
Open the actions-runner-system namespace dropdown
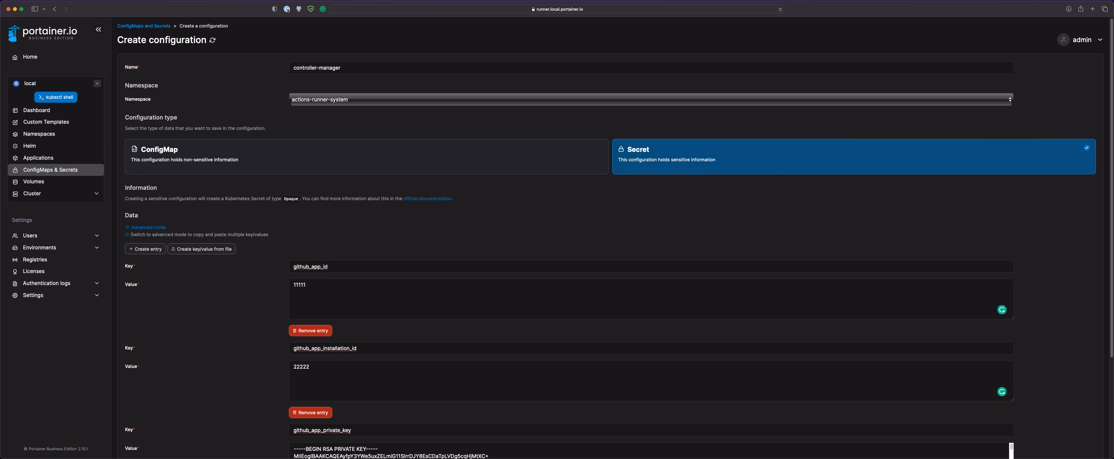tap(651, 99)
